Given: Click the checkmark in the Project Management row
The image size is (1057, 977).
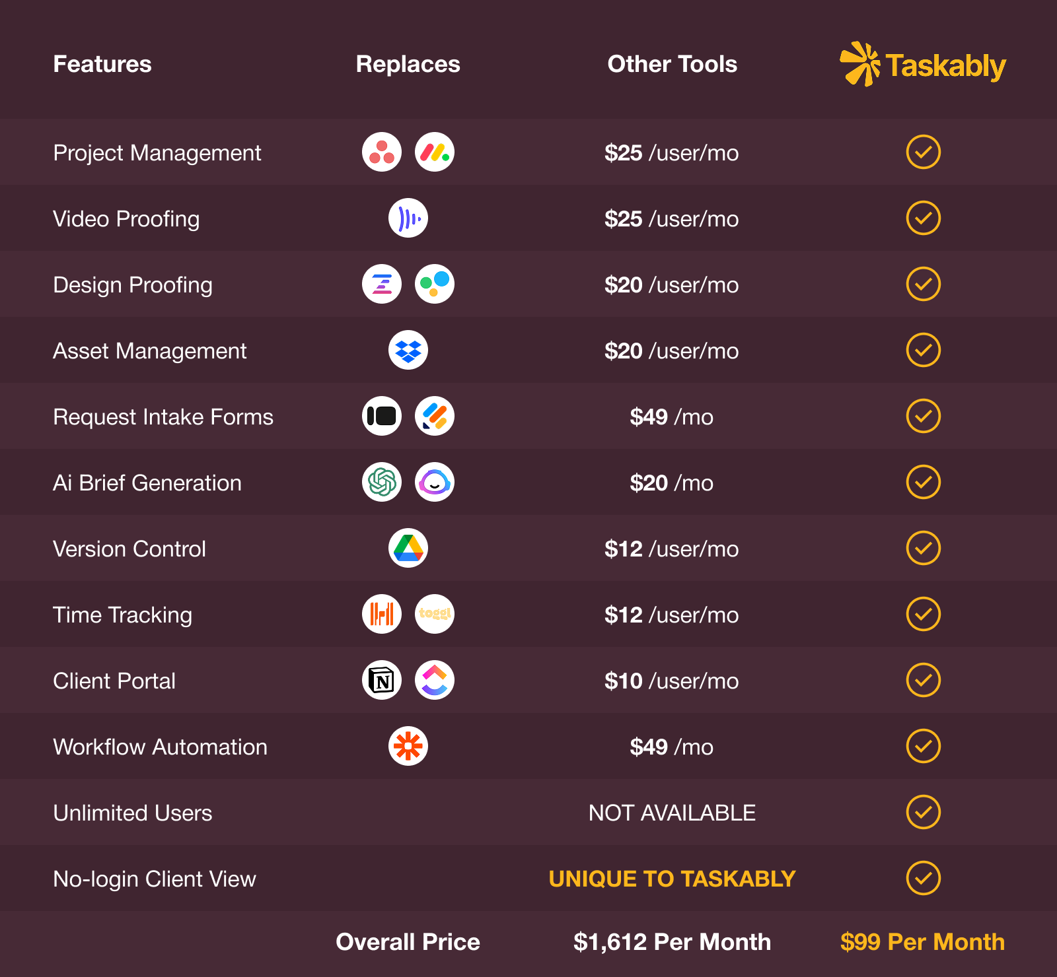Looking at the screenshot, I should [923, 152].
